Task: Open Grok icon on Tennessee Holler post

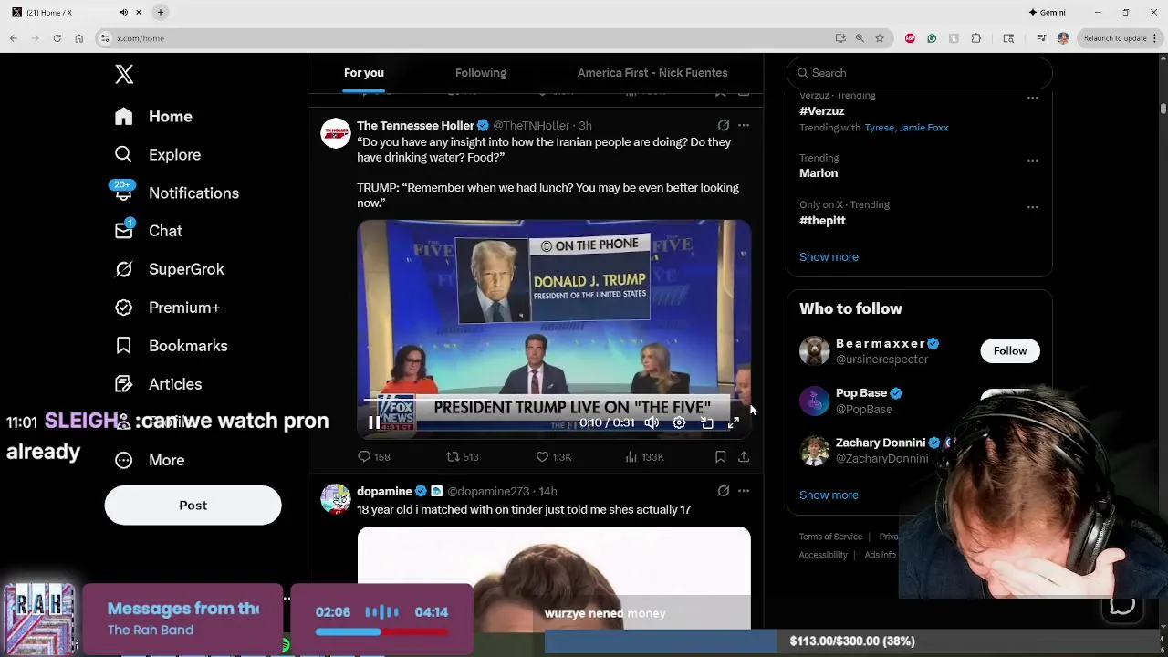Action: (723, 126)
